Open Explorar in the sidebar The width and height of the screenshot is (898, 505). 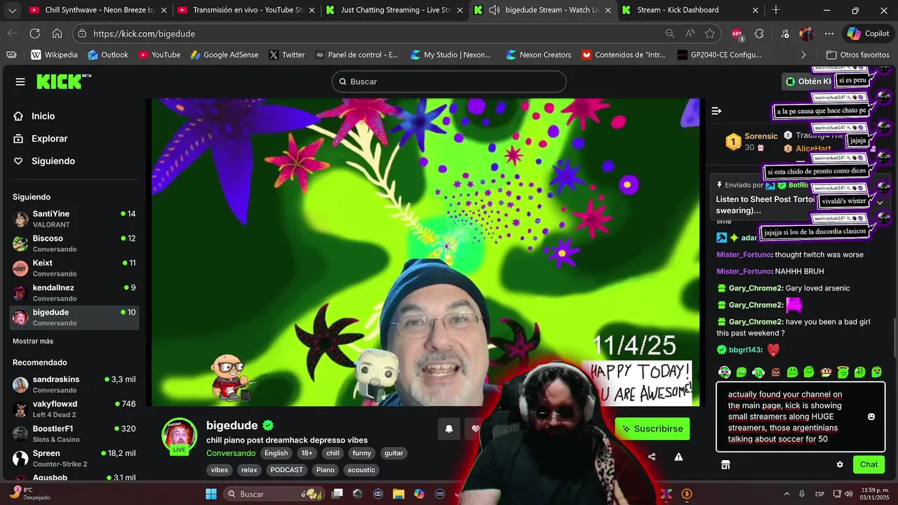tap(40, 139)
